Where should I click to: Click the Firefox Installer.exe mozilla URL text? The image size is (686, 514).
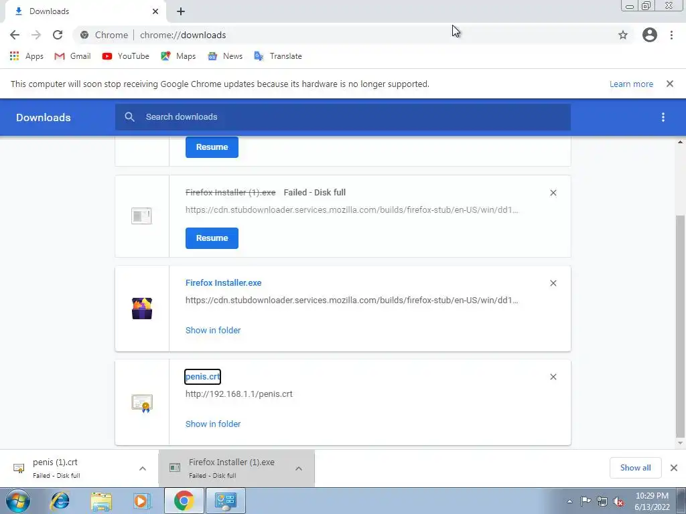coord(352,301)
